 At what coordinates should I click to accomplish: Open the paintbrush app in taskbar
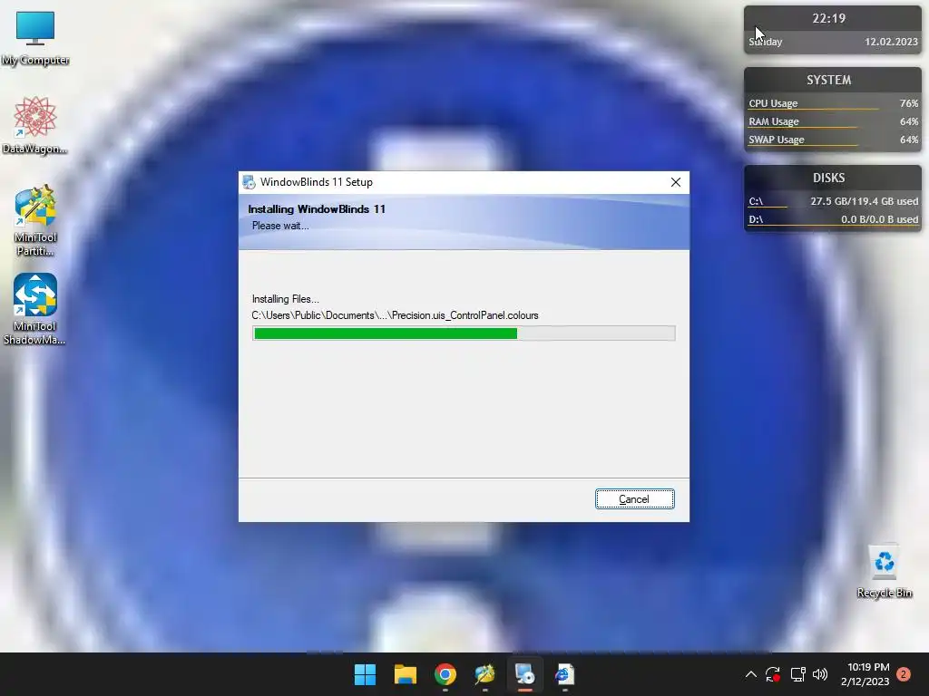(x=484, y=674)
